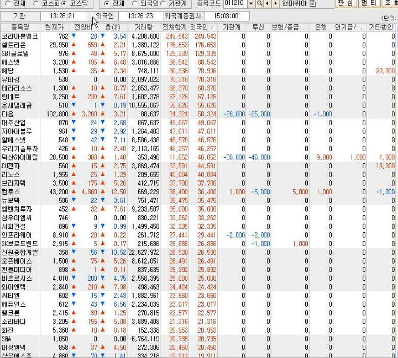The height and width of the screenshot is (358, 398).
Task: Click the document icon beside 현대위아
Action: pos(313,3)
